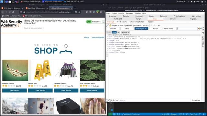The height and width of the screenshot is (116, 207).
Task: Click VS Code errors and warnings indicator
Action: click(116, 114)
